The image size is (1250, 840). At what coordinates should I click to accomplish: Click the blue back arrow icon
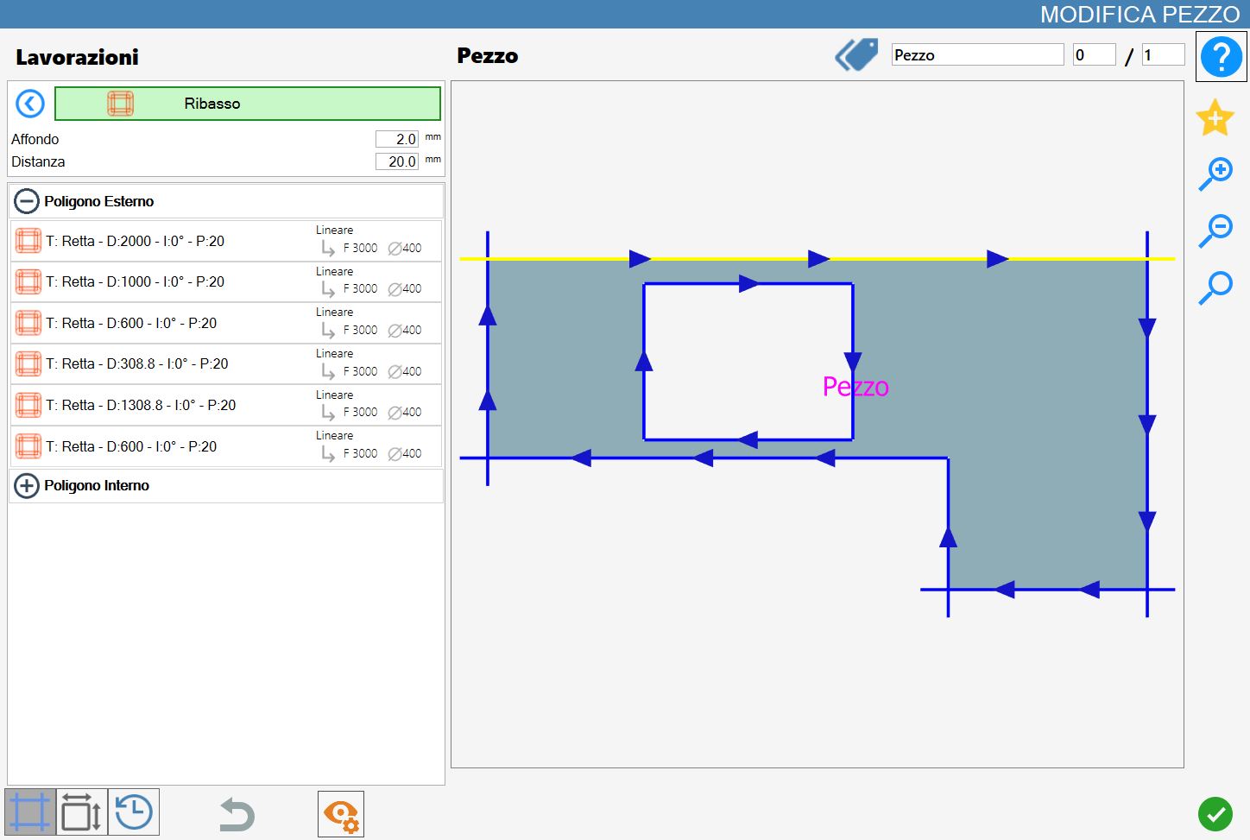pos(30,104)
